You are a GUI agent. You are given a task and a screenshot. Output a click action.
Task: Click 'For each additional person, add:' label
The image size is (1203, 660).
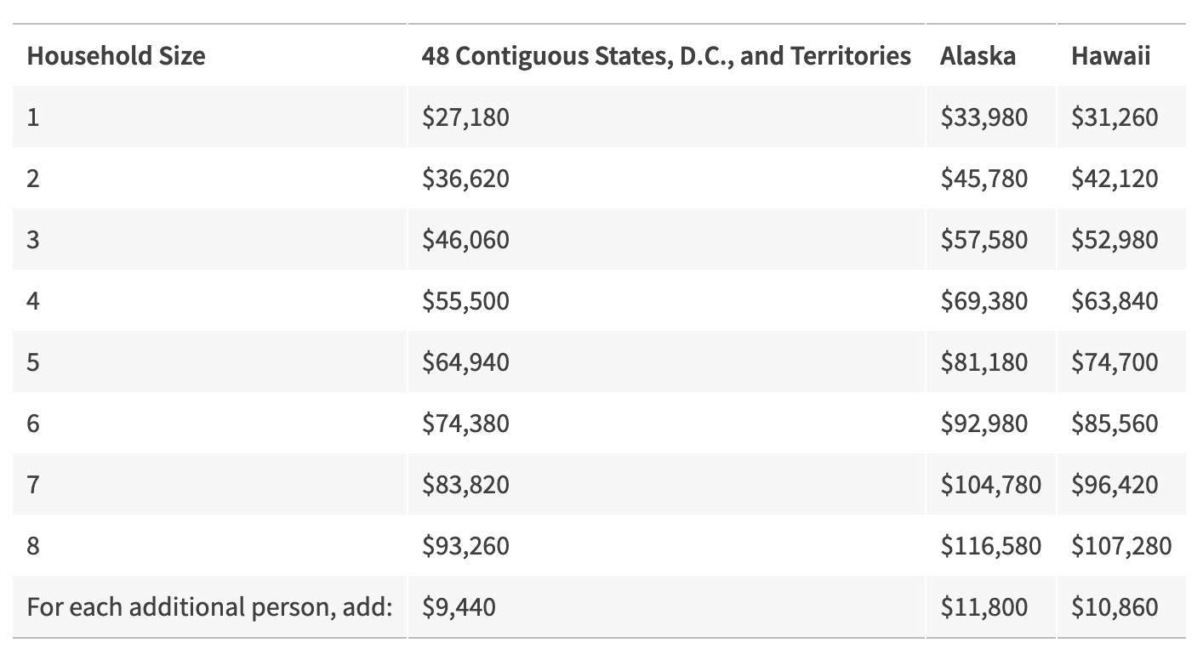(x=209, y=607)
